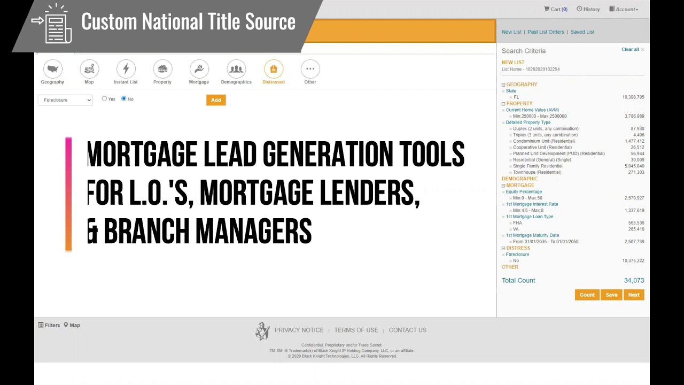Image resolution: width=684 pixels, height=385 pixels.
Task: Open the Privacy Notice link
Action: tap(299, 330)
